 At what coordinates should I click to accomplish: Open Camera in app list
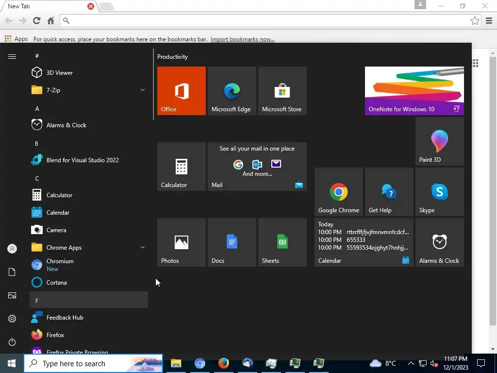pos(89,230)
